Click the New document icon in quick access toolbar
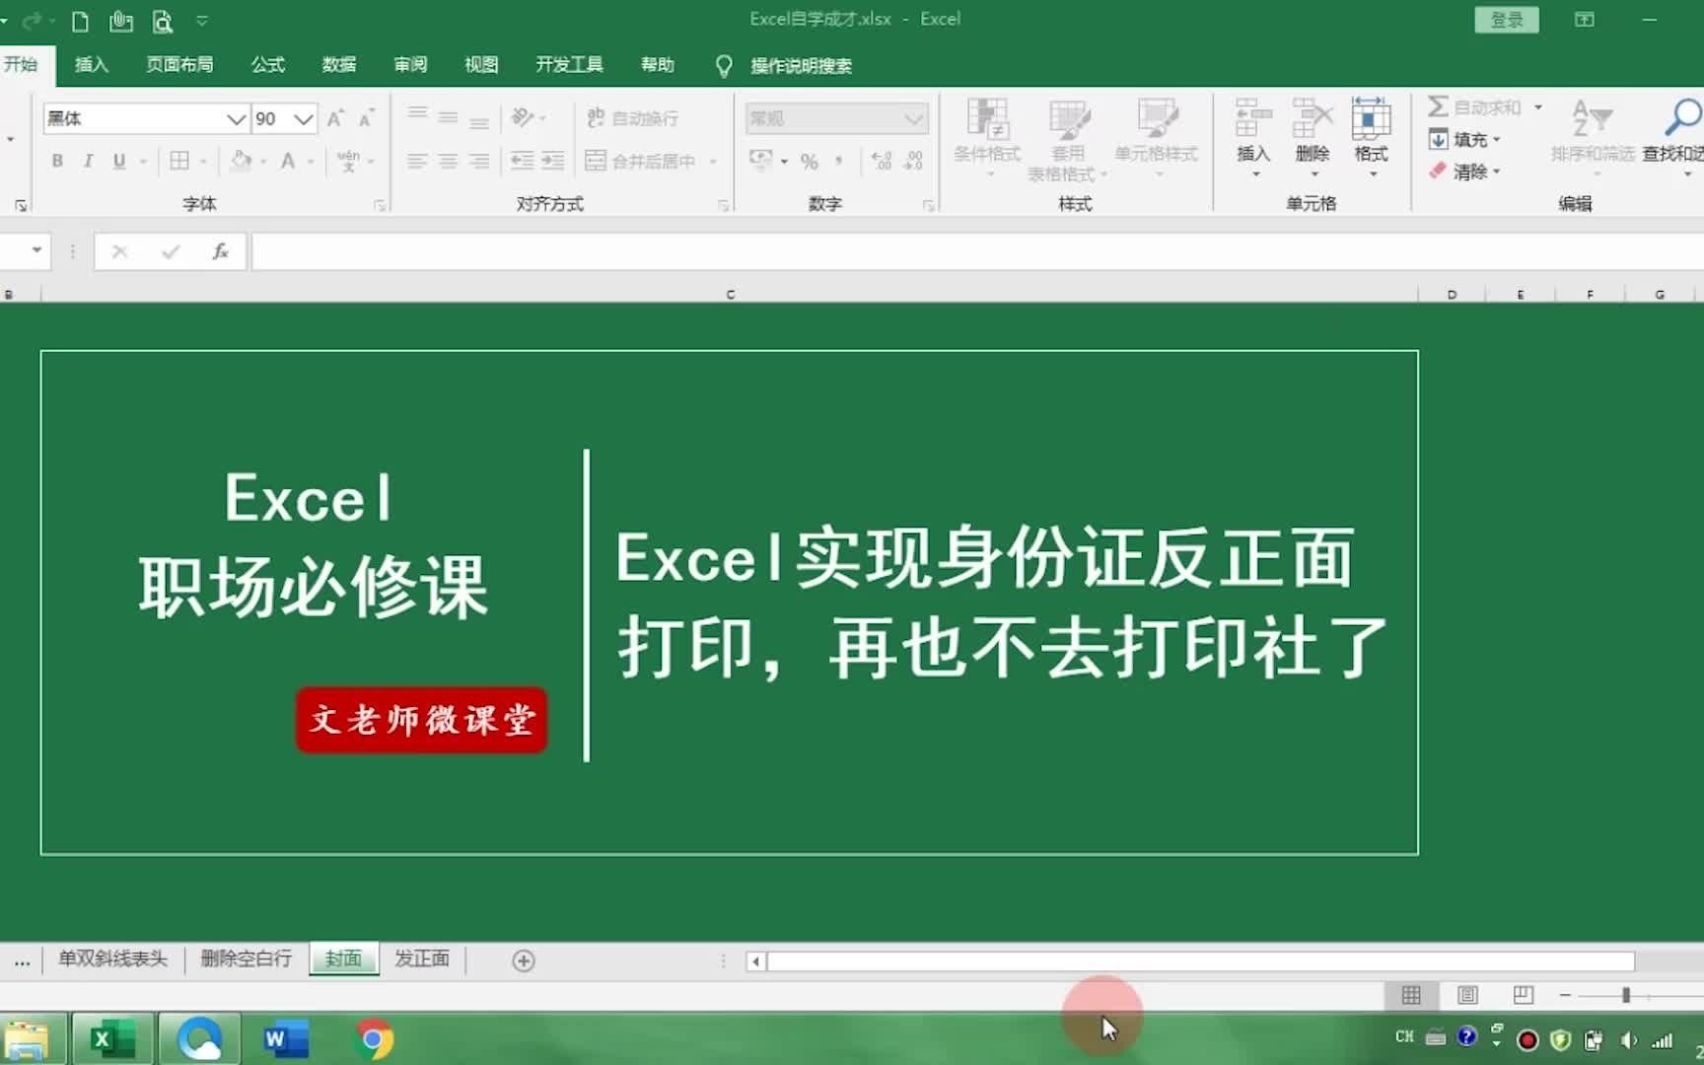 (81, 21)
